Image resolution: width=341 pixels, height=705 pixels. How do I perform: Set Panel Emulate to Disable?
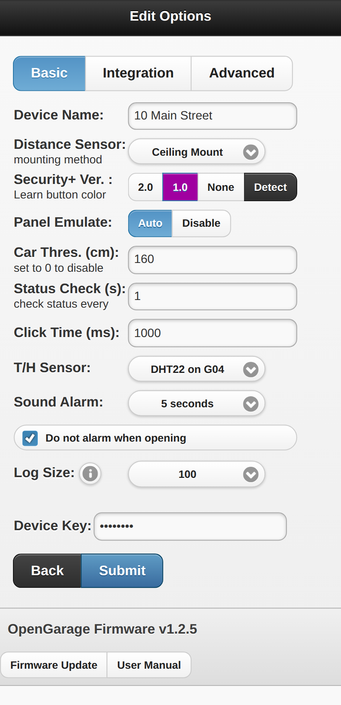[201, 223]
